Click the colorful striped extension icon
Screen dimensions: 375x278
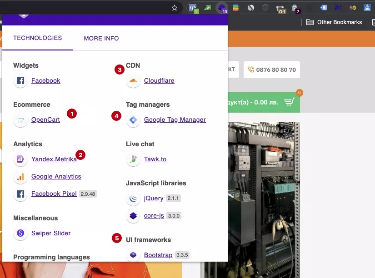point(236,8)
